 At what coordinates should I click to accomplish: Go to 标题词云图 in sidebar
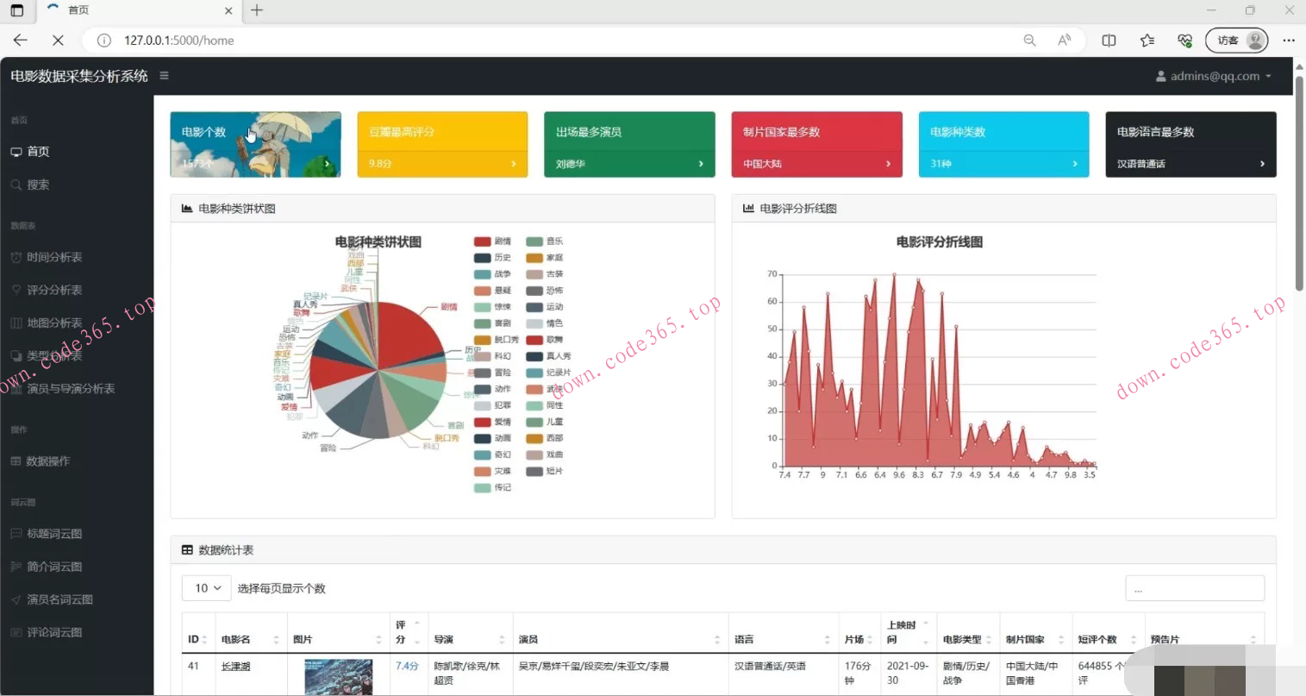point(54,534)
